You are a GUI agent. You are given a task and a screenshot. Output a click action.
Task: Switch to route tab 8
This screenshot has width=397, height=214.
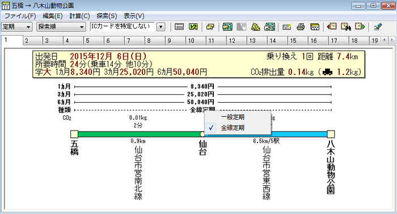155,41
